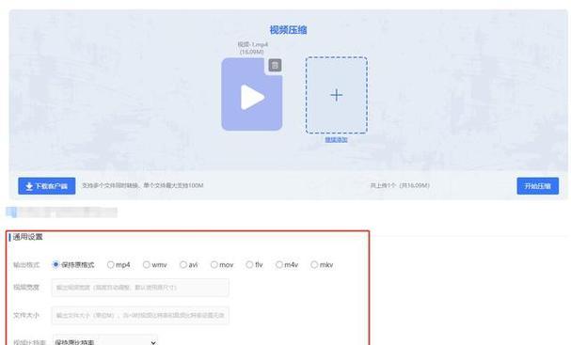Select the mp4 output format
Image resolution: width=571 pixels, height=345 pixels.
[x=110, y=264]
